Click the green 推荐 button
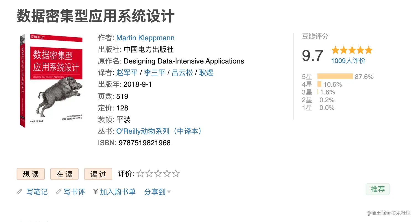Image resolution: width=417 pixels, height=222 pixels. (378, 189)
